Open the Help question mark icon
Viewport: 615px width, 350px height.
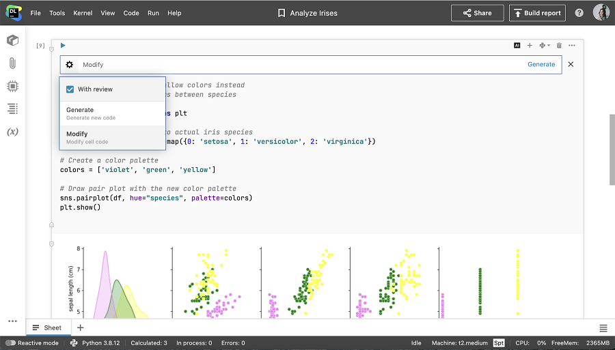579,13
